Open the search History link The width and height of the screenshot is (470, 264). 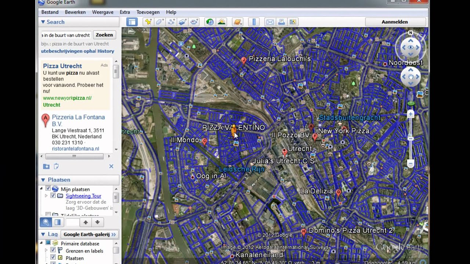tap(106, 51)
